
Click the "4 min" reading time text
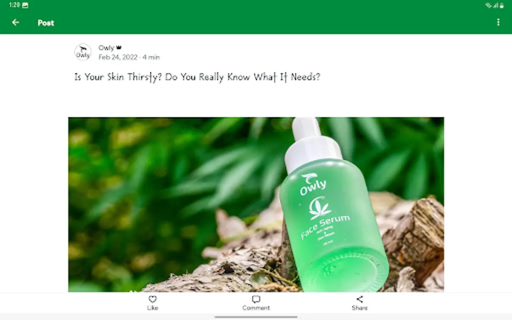click(151, 57)
